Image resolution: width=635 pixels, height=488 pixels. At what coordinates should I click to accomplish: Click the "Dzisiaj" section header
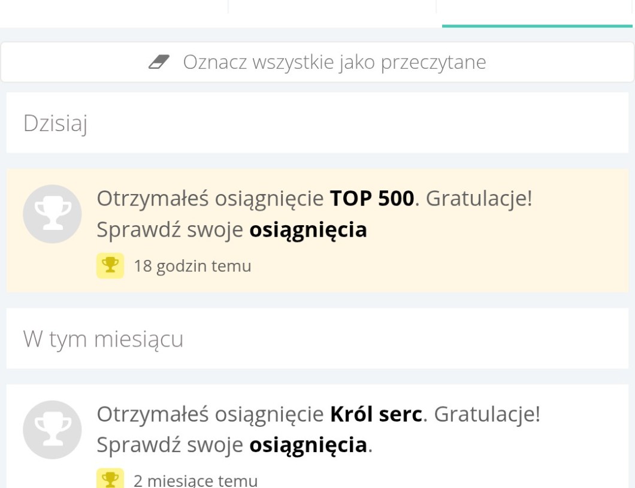tap(55, 123)
